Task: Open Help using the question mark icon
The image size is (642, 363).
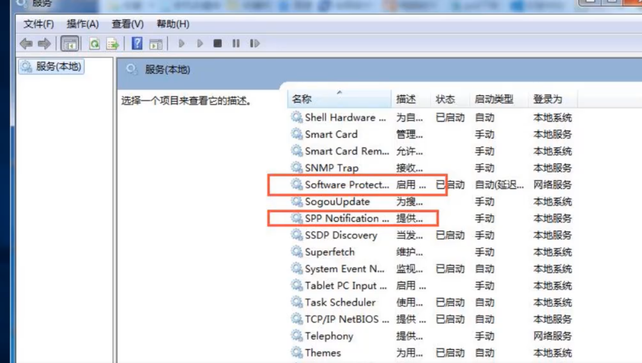Action: (136, 43)
